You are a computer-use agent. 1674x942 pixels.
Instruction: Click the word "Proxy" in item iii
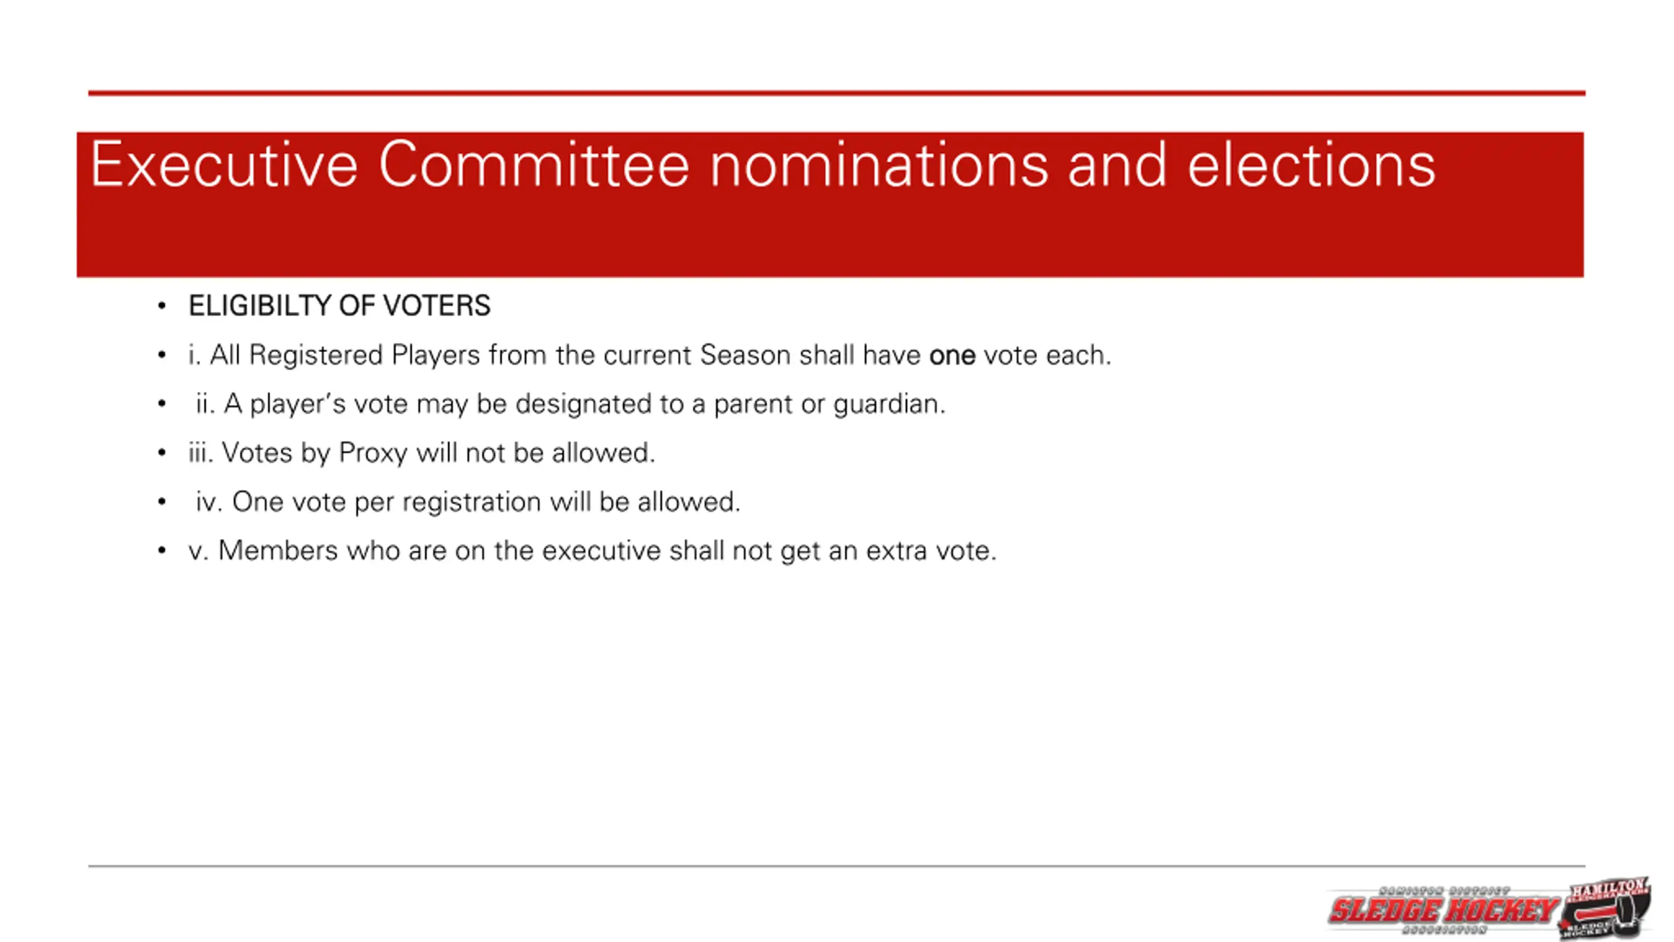point(373,453)
